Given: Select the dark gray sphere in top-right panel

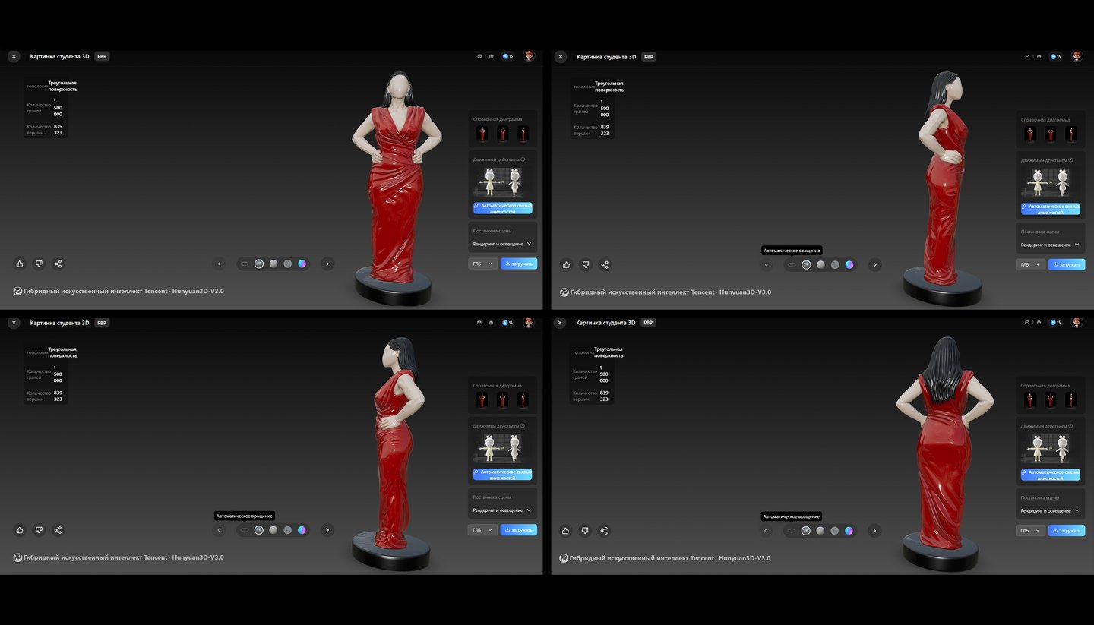Looking at the screenshot, I should (835, 264).
